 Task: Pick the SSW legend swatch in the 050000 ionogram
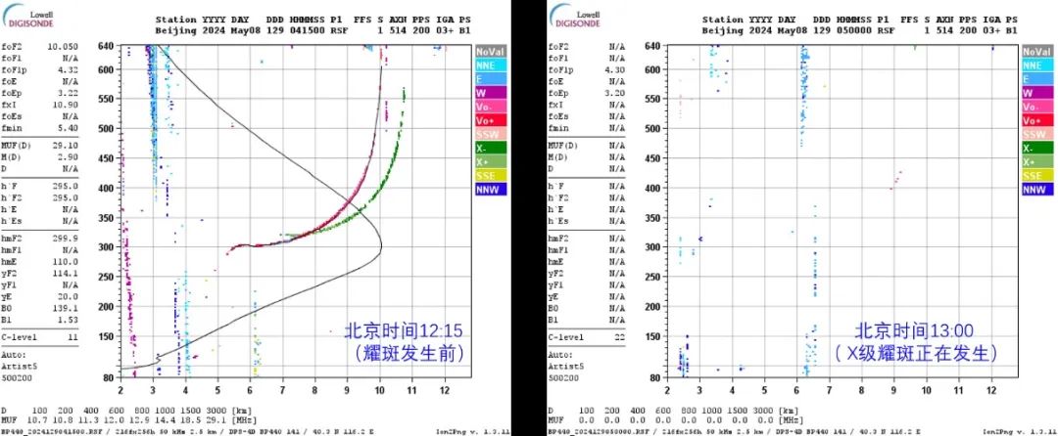pos(1037,135)
